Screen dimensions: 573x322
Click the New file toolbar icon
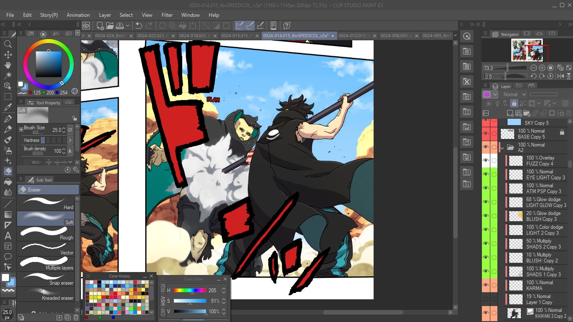coord(99,26)
